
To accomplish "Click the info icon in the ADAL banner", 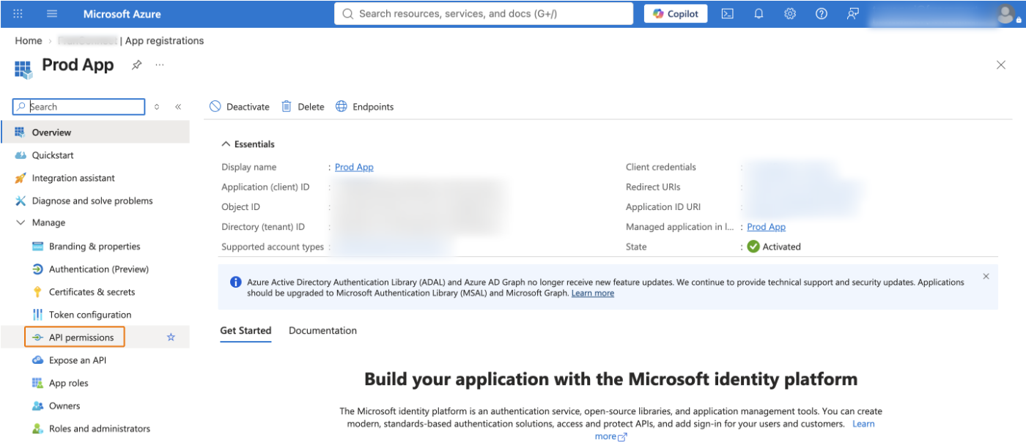I will pyautogui.click(x=235, y=282).
